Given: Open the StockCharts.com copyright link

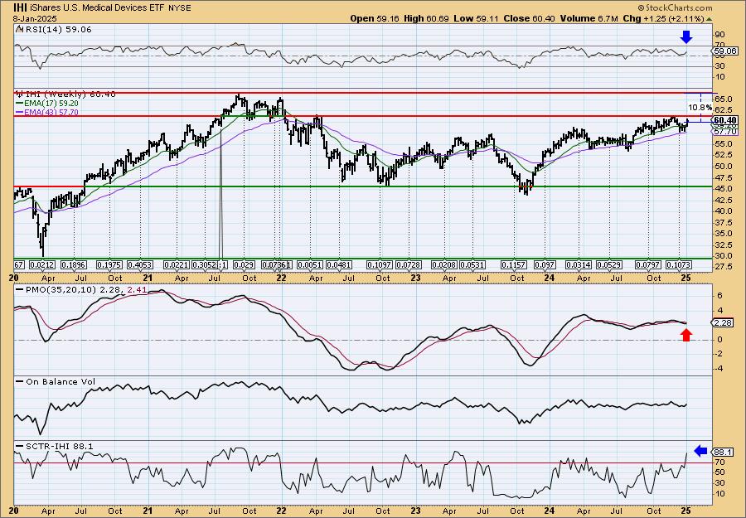Looking at the screenshot, I should (675, 7).
